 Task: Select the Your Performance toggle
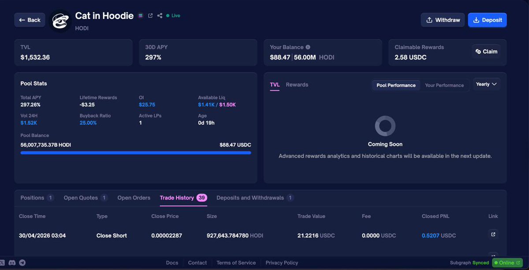tap(444, 85)
